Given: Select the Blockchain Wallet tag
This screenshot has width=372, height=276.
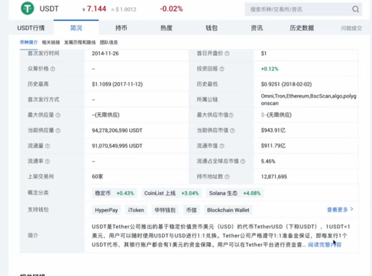Looking at the screenshot, I should pos(228,210).
